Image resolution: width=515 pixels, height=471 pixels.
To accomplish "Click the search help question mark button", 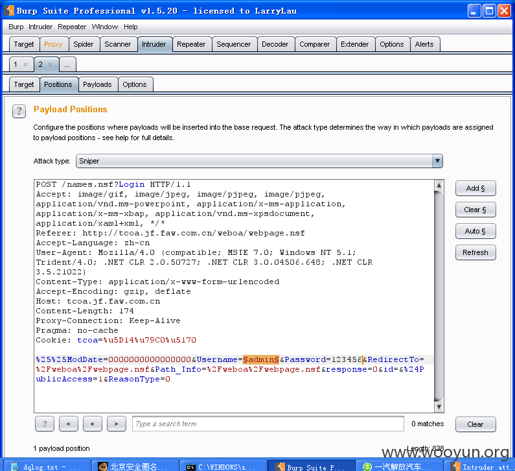I will click(x=45, y=424).
